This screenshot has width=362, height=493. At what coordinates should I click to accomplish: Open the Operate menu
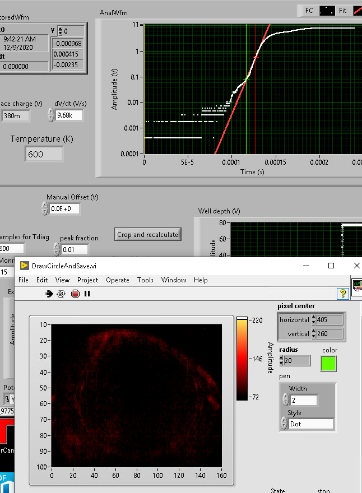tap(118, 280)
